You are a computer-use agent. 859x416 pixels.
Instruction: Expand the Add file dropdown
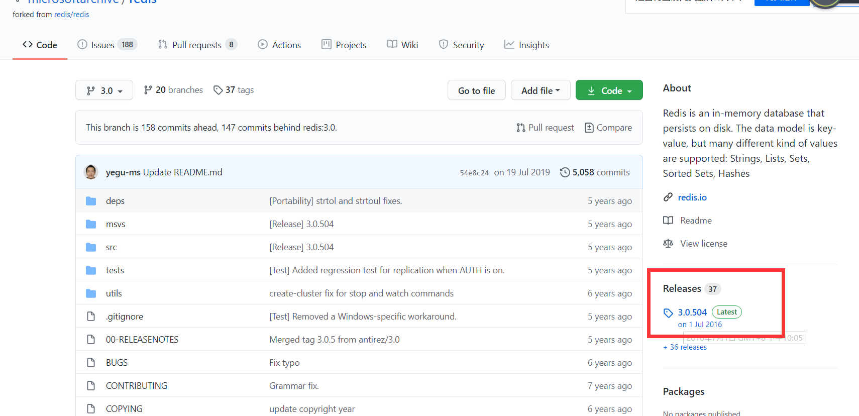coord(541,90)
